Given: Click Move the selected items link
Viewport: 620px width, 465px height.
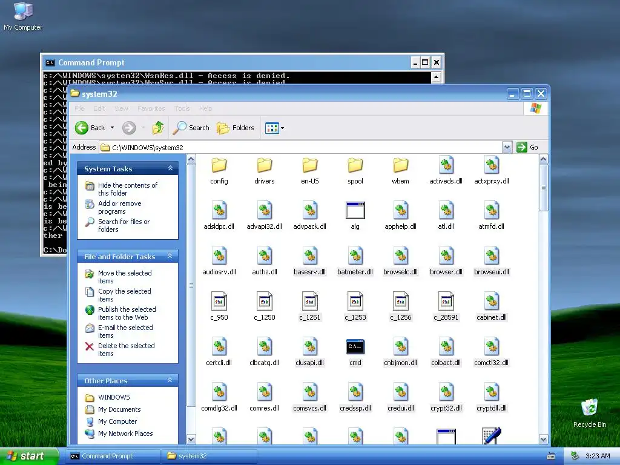Looking at the screenshot, I should 125,277.
